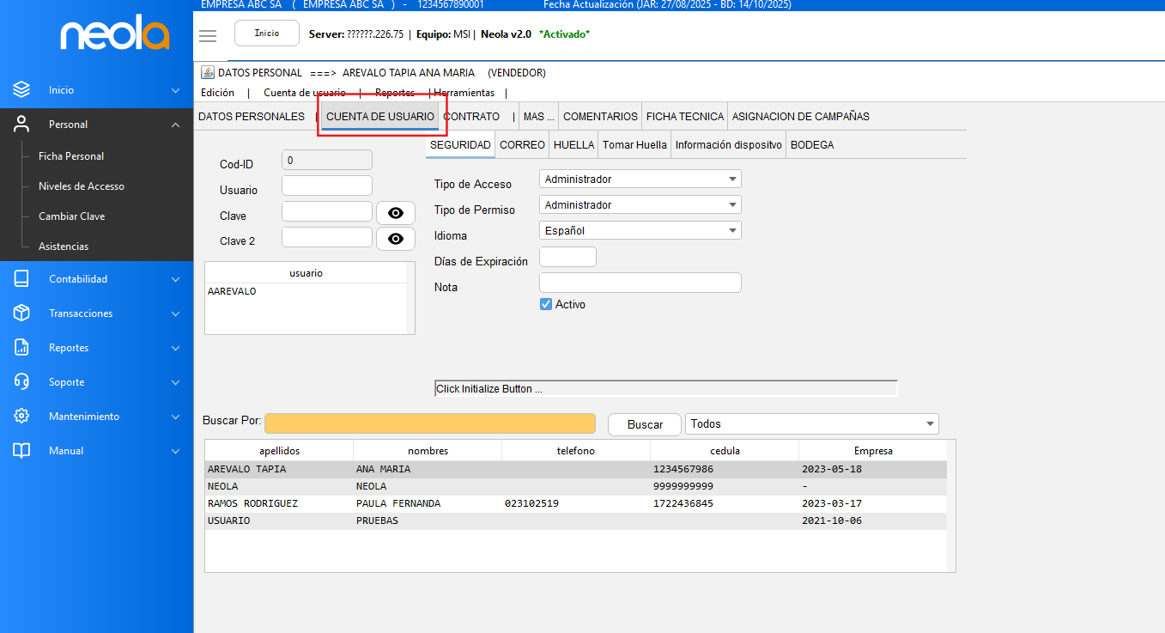
Task: Open the Herramientas menu
Action: pos(464,93)
